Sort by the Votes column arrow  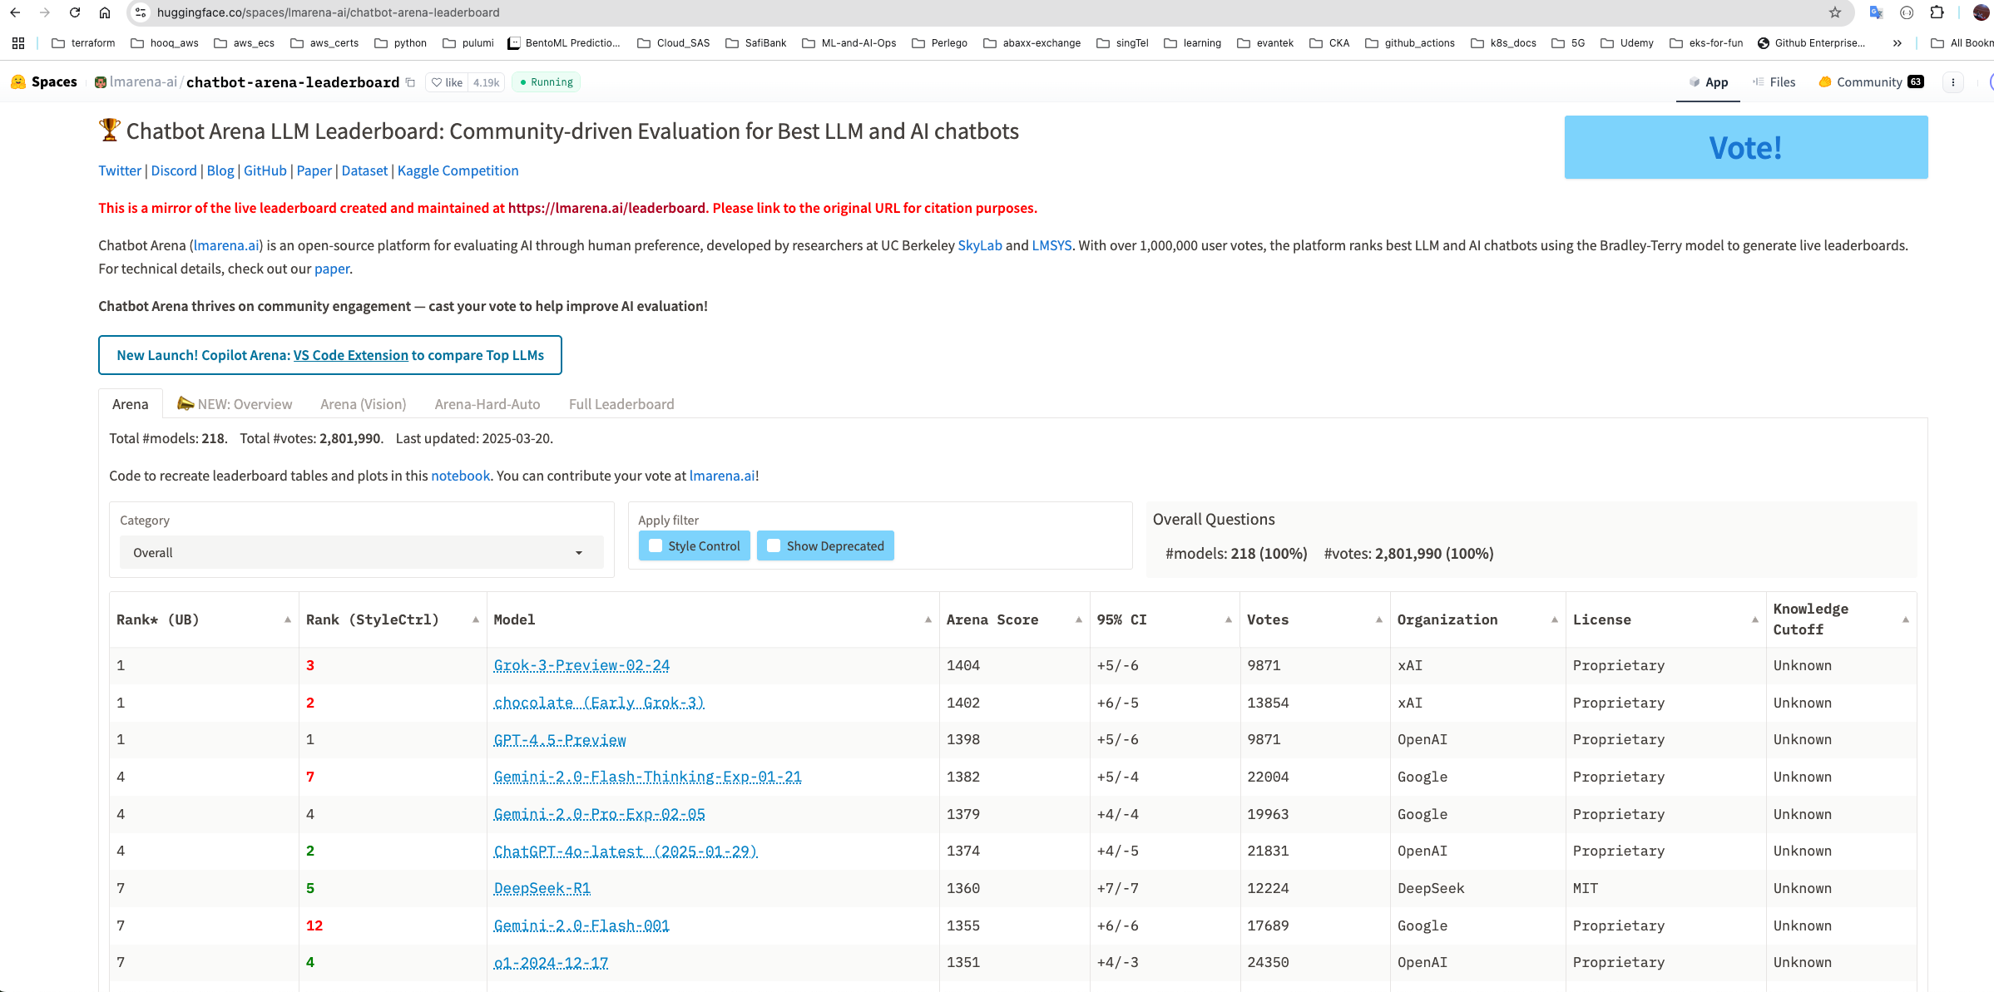tap(1379, 619)
